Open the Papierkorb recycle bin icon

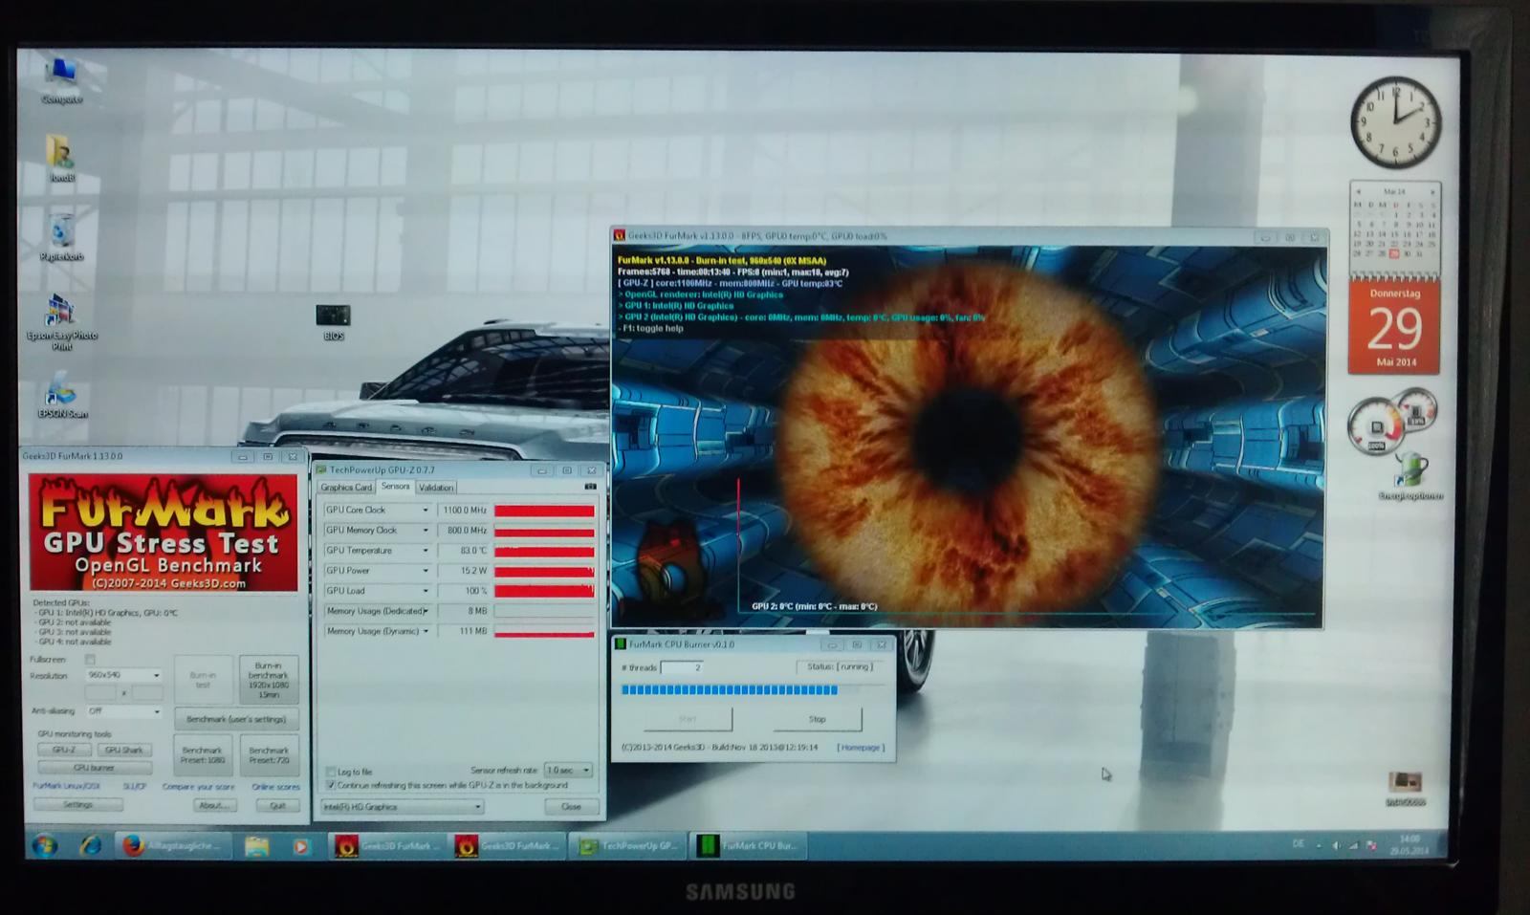(61, 237)
